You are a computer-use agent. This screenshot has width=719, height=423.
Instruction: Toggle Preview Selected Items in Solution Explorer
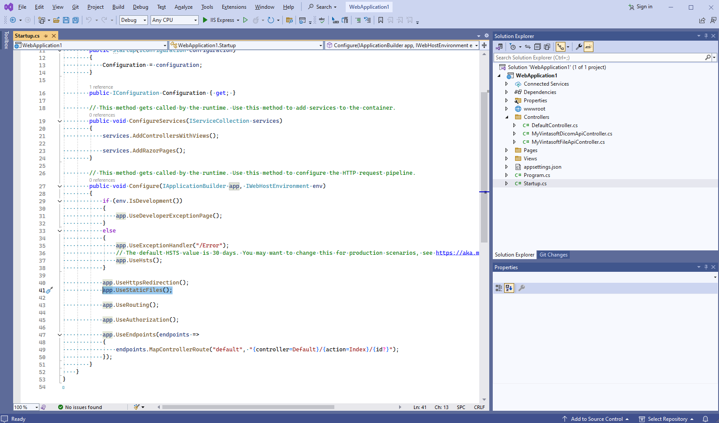coord(589,47)
